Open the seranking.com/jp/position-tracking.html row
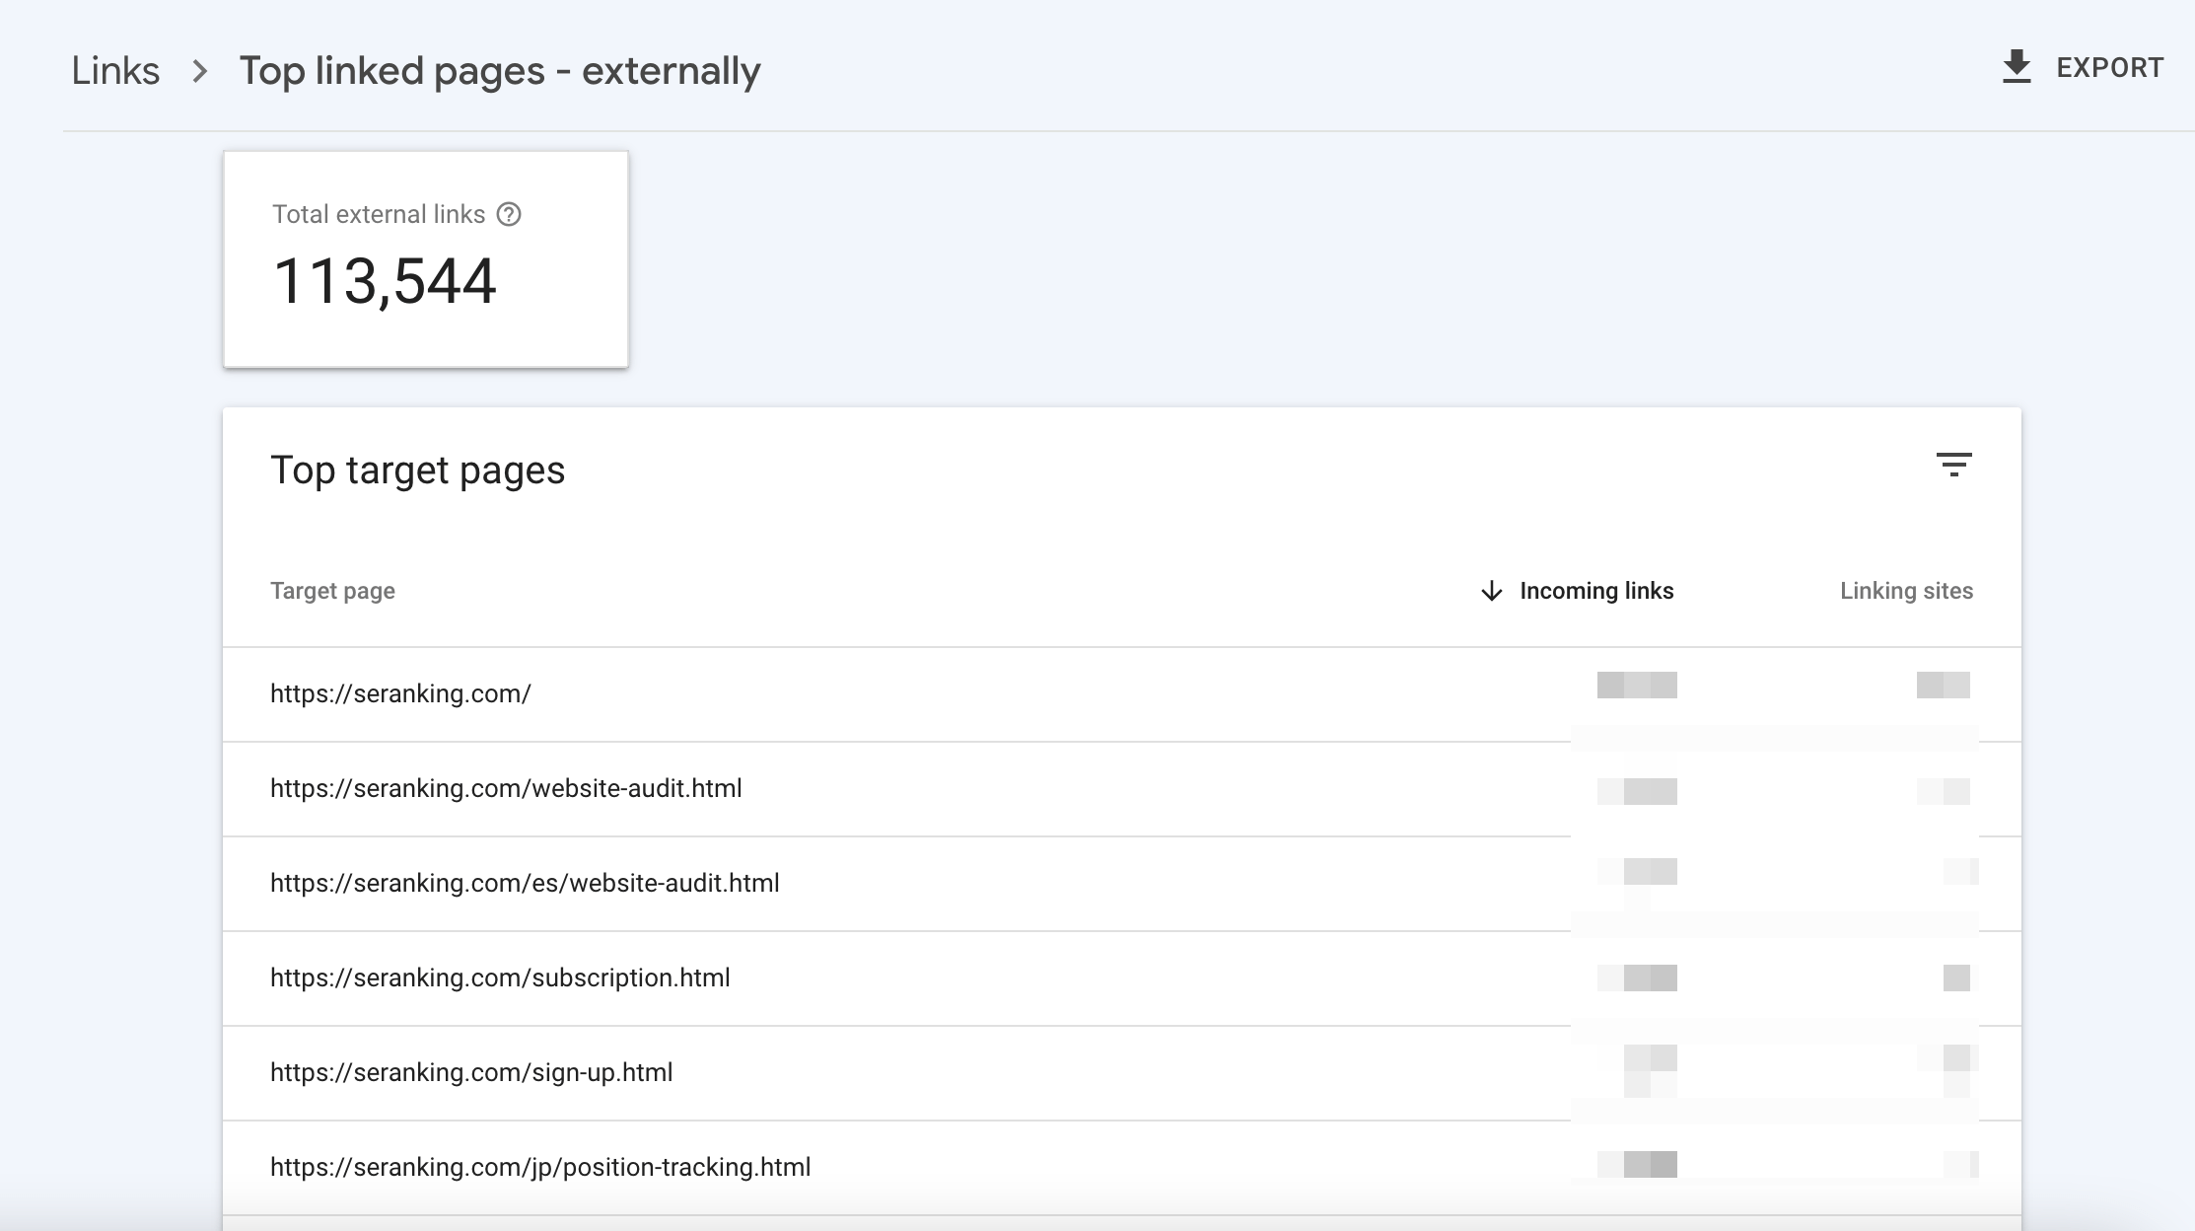This screenshot has width=2195, height=1231. 1122,1168
